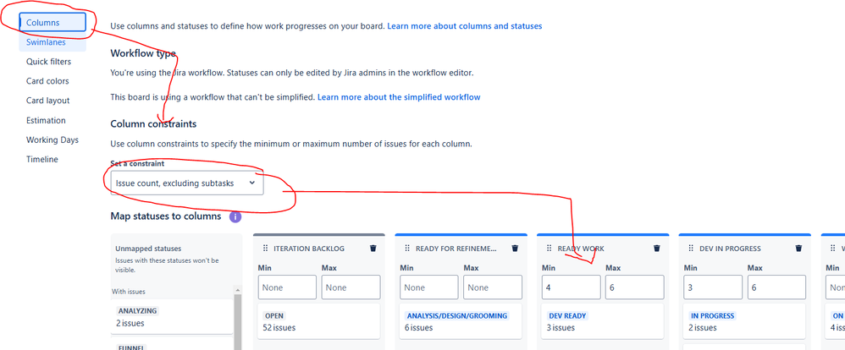The height and width of the screenshot is (350, 845).
Task: Click drag handle beside READY WORK title
Action: [x=549, y=249]
